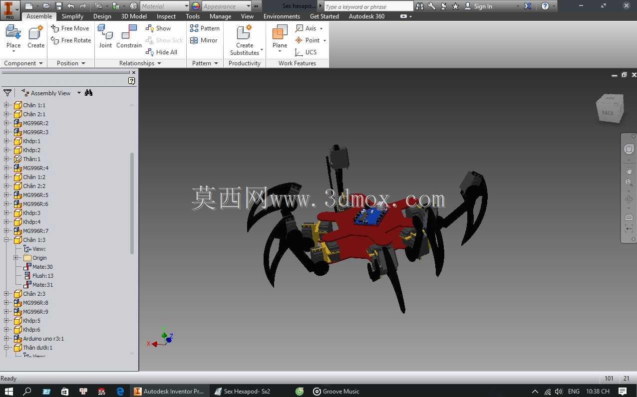Expand the Pattern panel dropdown
637x397 pixels.
click(x=216, y=63)
